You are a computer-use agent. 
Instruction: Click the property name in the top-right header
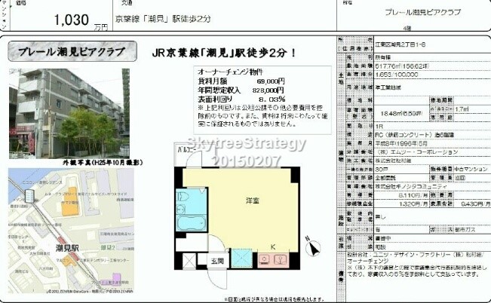[422, 13]
